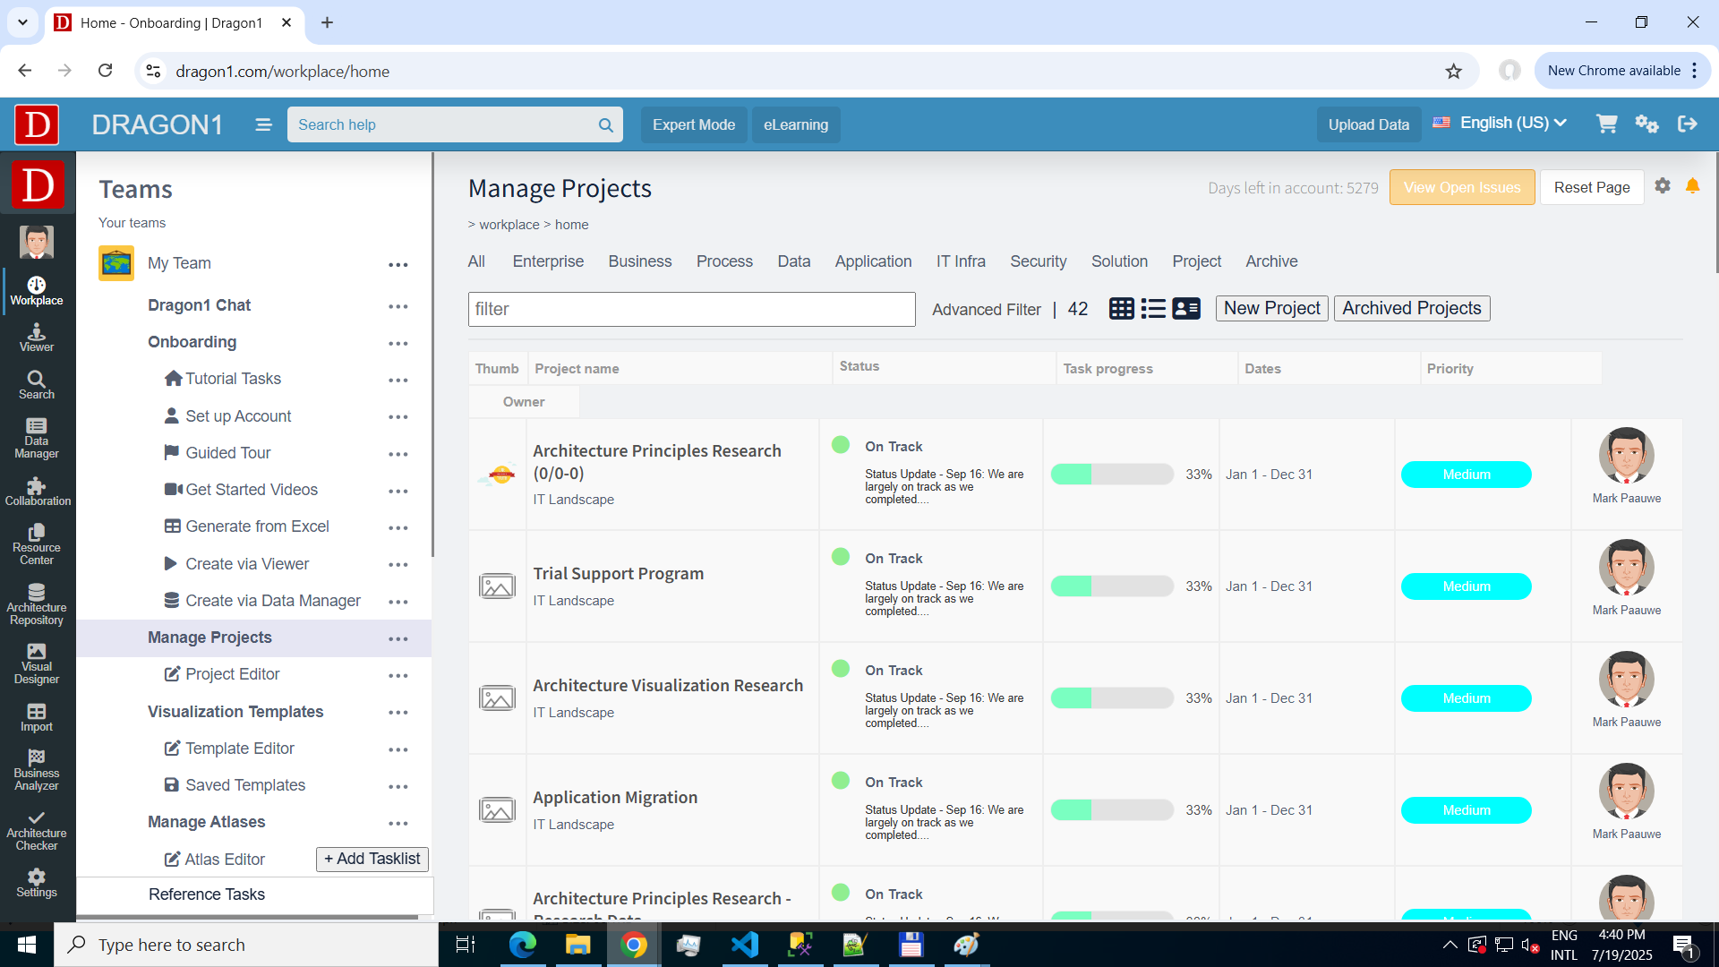Click the project filter input field
The image size is (1719, 967).
pos(691,309)
